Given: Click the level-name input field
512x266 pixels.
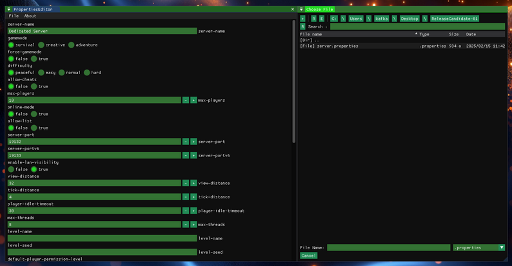Looking at the screenshot, I should (x=102, y=238).
